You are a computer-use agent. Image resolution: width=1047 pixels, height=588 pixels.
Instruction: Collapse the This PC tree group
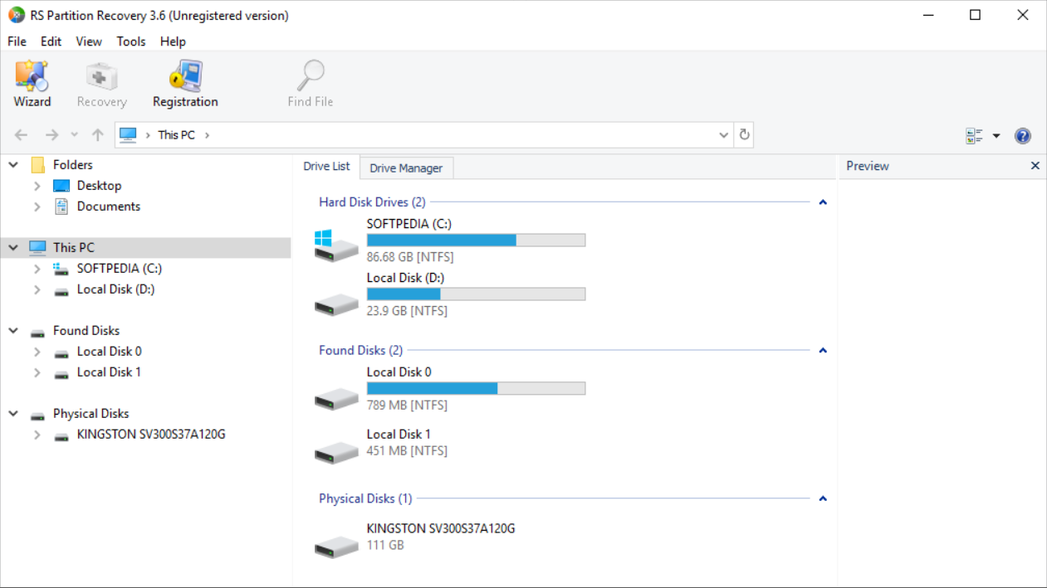point(13,247)
